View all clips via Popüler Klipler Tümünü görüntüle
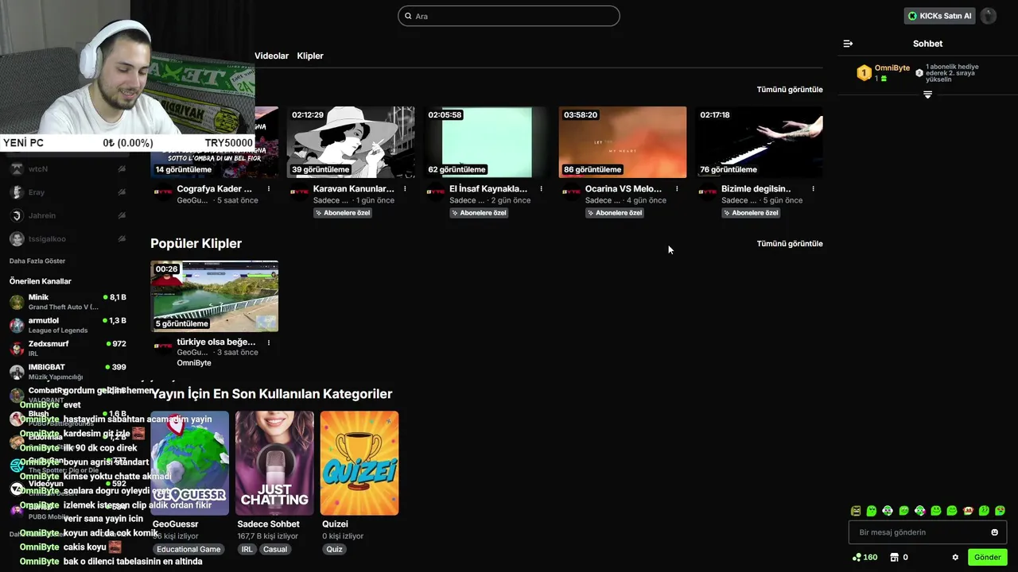 790,243
